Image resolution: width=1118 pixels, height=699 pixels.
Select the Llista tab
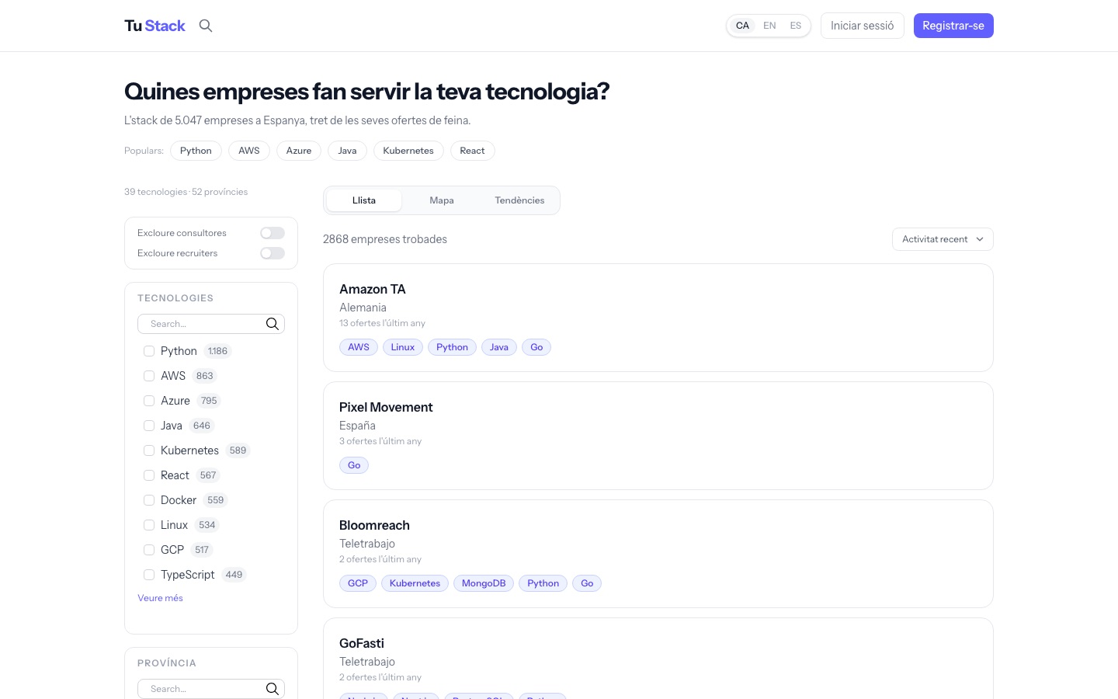(x=364, y=200)
